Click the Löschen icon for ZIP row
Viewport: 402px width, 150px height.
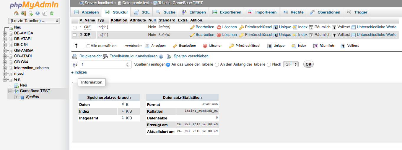[x=219, y=35]
